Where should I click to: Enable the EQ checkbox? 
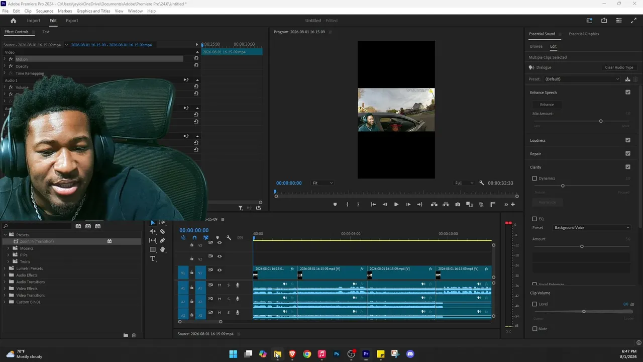pyautogui.click(x=534, y=219)
